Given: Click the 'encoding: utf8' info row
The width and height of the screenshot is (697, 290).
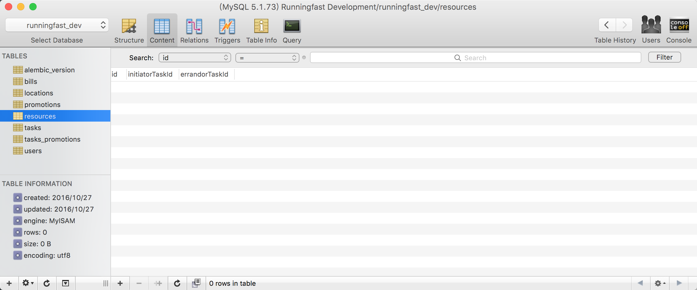Looking at the screenshot, I should [42, 255].
